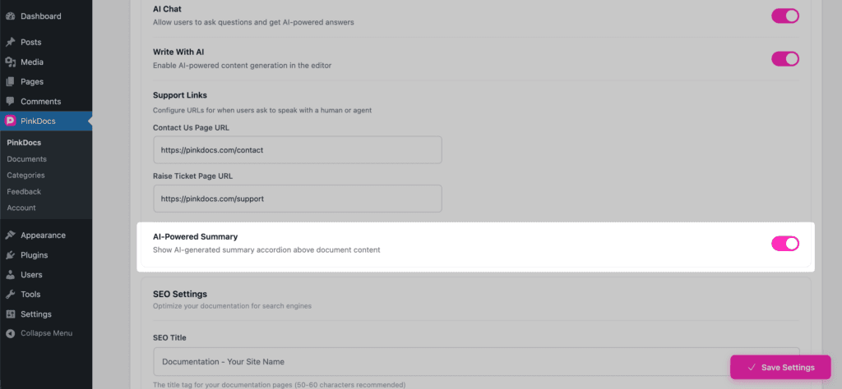Click the Plugins plug icon
This screenshot has width=842, height=389.
point(10,254)
